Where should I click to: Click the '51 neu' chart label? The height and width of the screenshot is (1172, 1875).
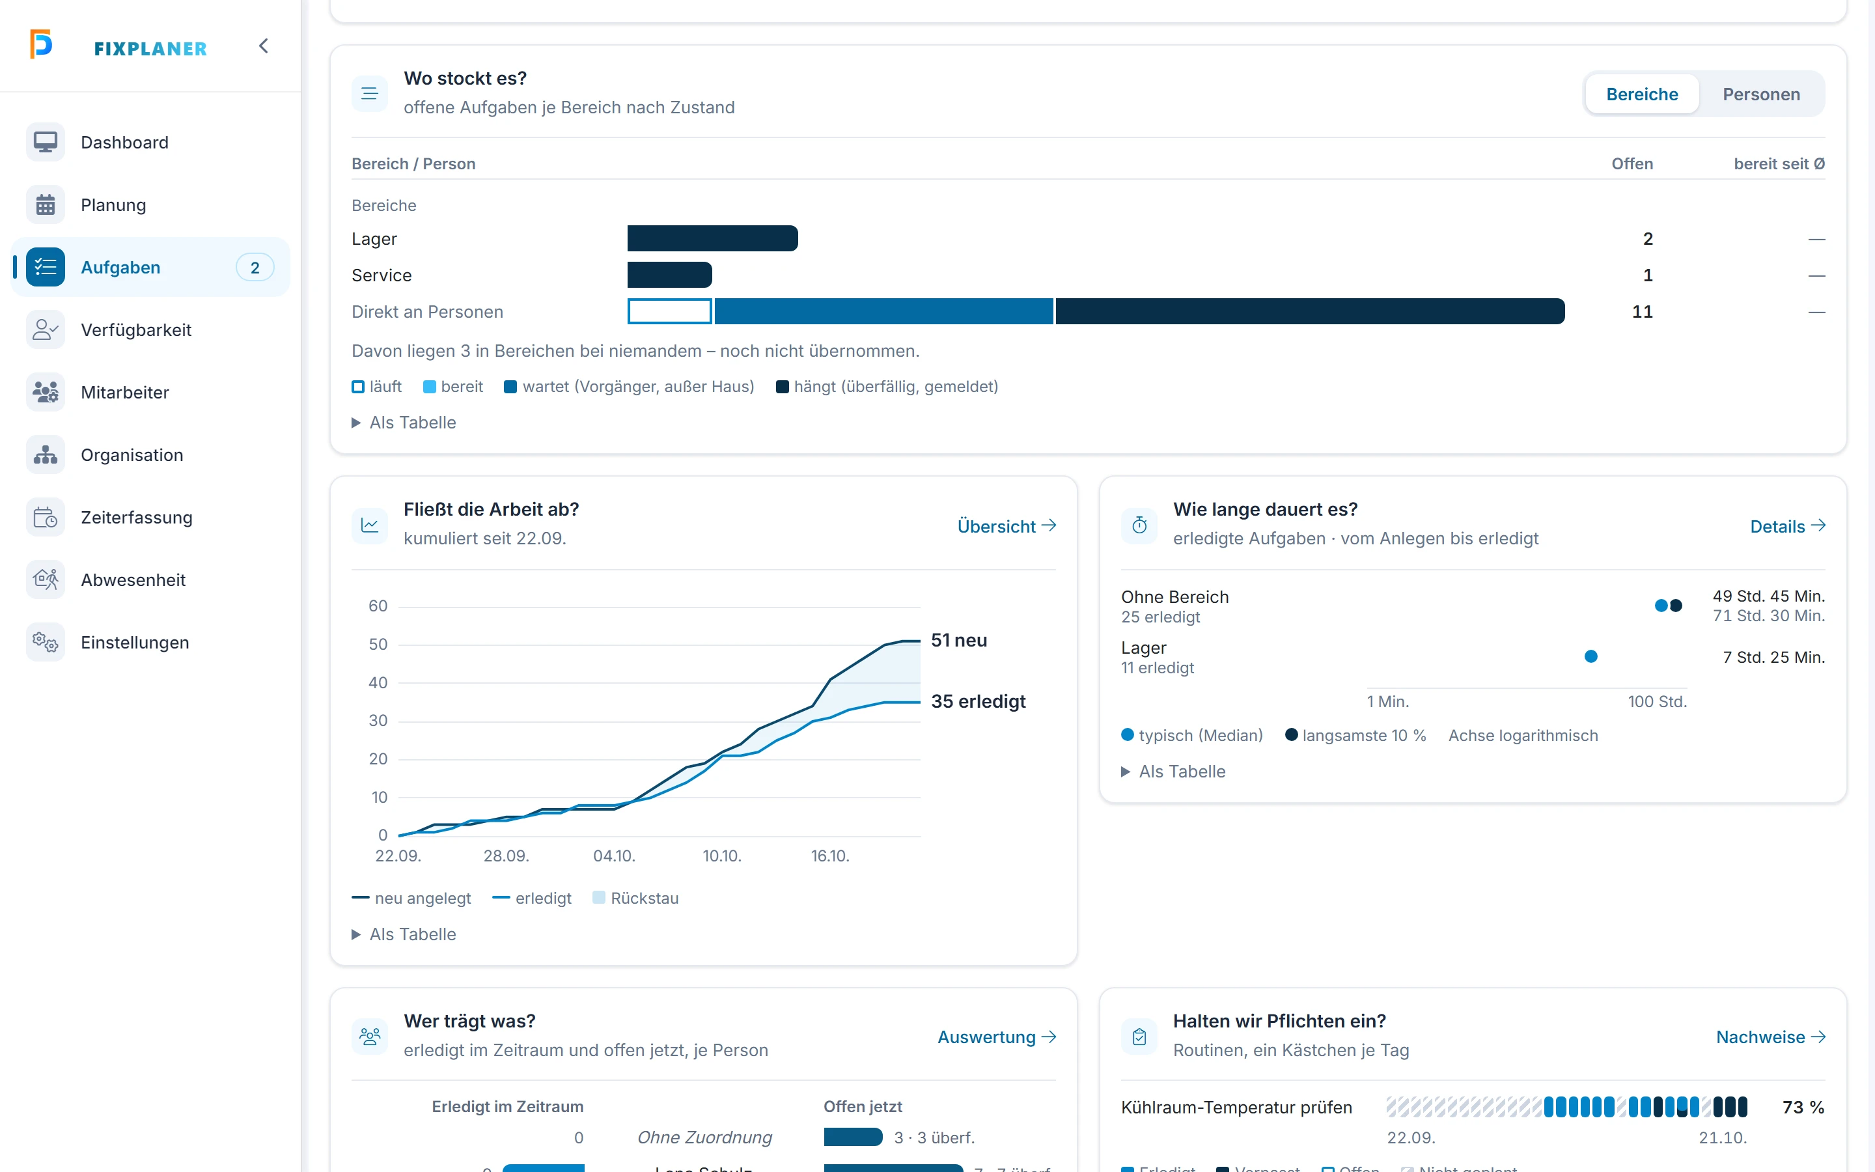[x=958, y=640]
